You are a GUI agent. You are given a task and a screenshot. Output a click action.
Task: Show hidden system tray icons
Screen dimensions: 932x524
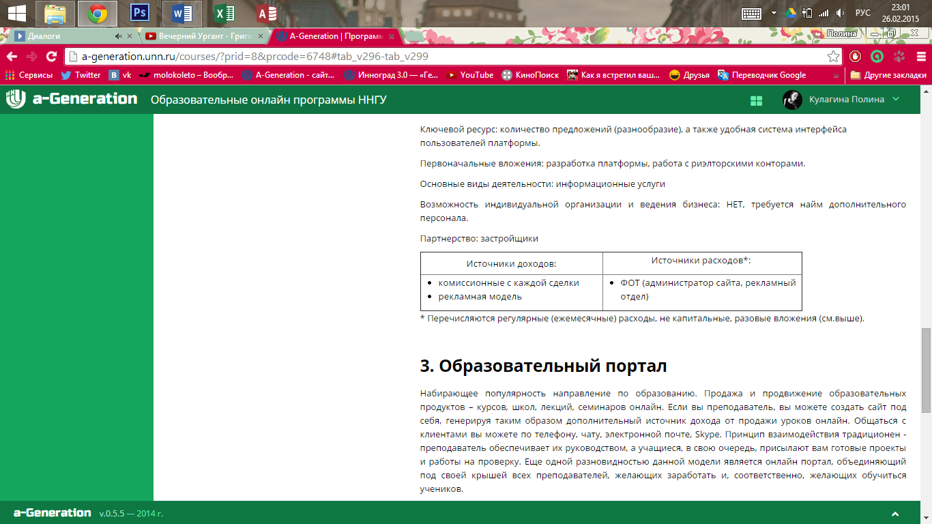[x=774, y=13]
